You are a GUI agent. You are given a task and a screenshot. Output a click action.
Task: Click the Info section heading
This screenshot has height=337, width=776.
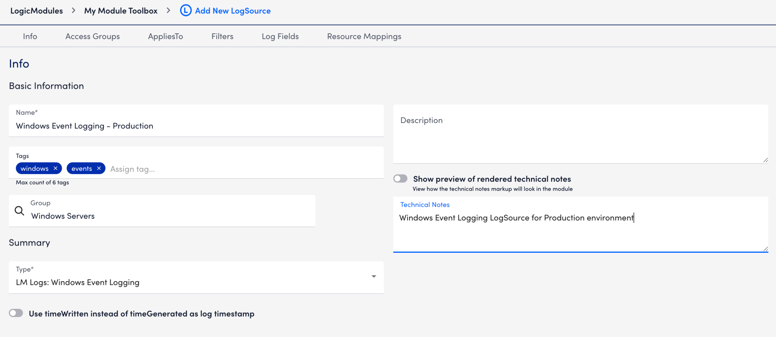[19, 64]
